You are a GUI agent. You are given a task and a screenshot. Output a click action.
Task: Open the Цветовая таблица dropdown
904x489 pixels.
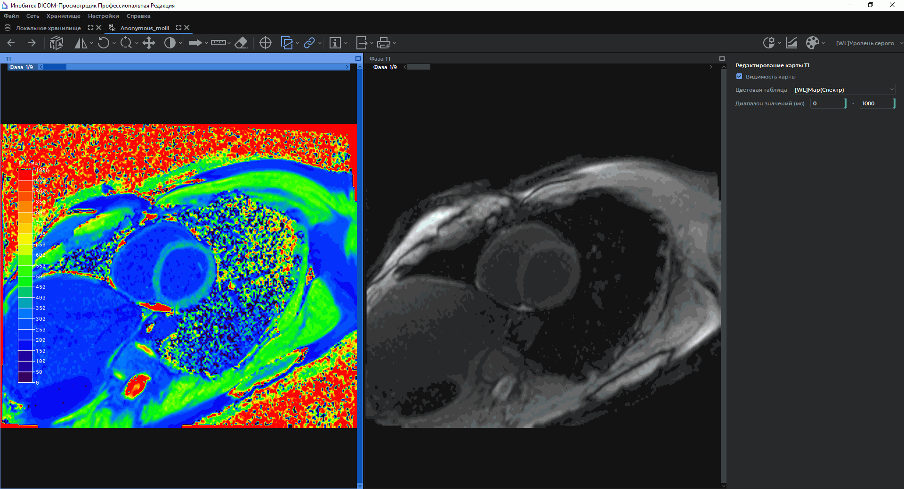844,90
